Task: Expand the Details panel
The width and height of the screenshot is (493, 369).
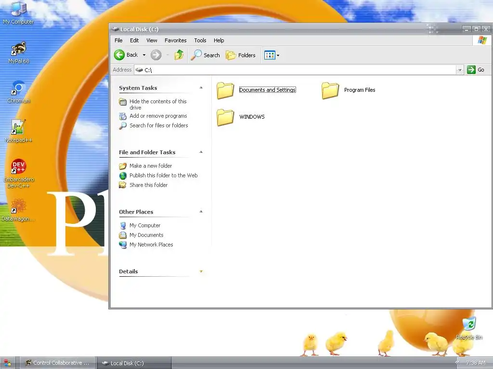Action: coord(201,271)
